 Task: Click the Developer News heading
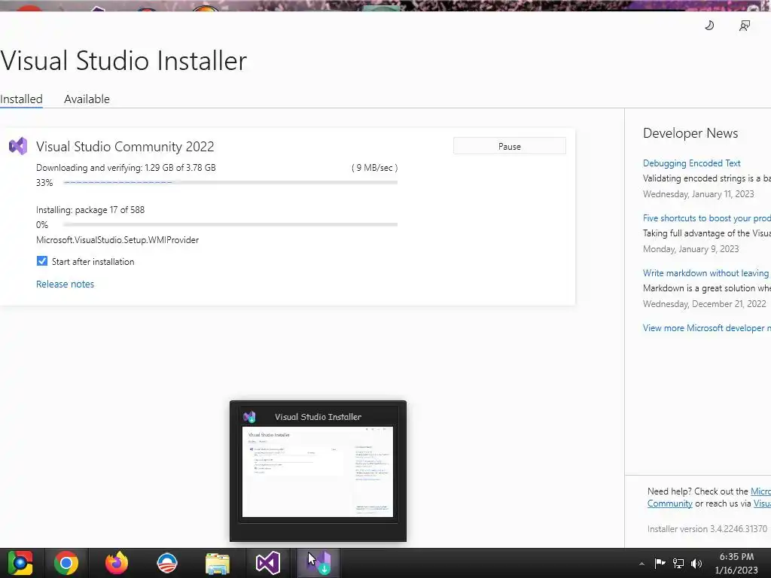click(x=690, y=133)
